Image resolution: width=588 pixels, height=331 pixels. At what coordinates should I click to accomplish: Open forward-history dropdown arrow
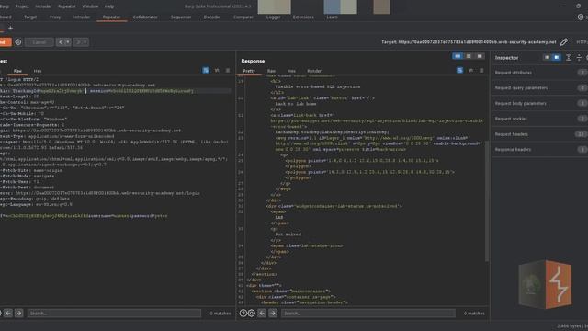(85, 42)
